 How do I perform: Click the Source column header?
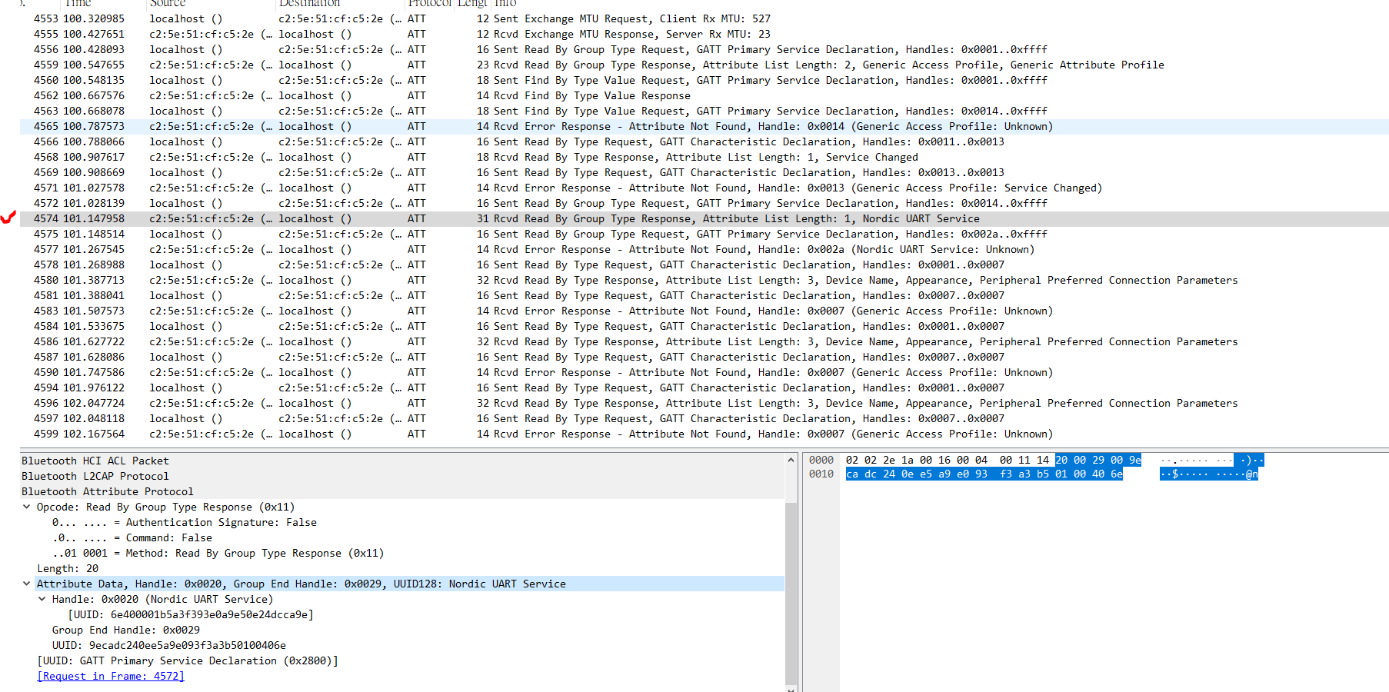click(167, 3)
